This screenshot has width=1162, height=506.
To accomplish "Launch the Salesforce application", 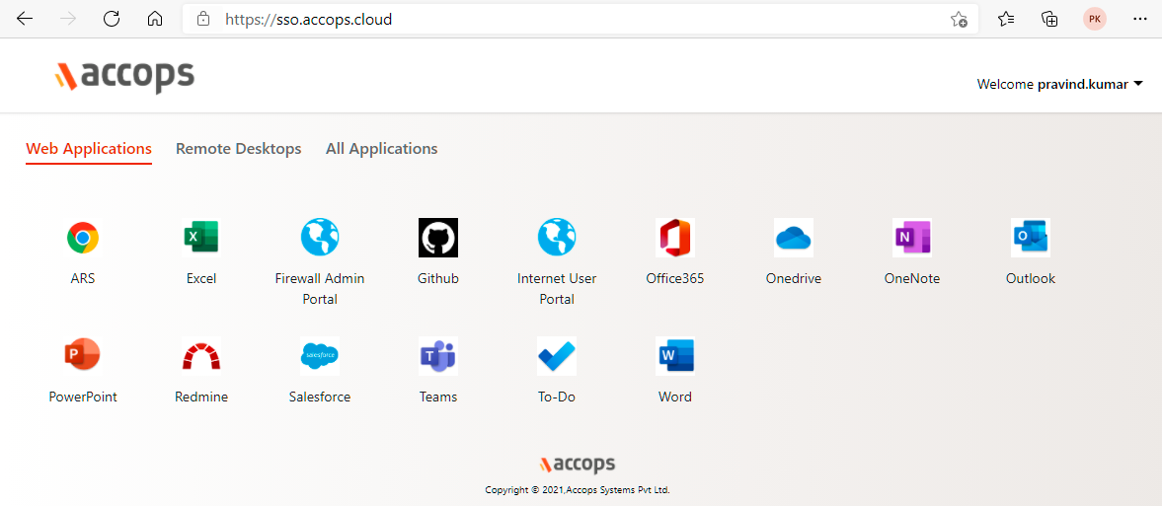I will click(320, 356).
